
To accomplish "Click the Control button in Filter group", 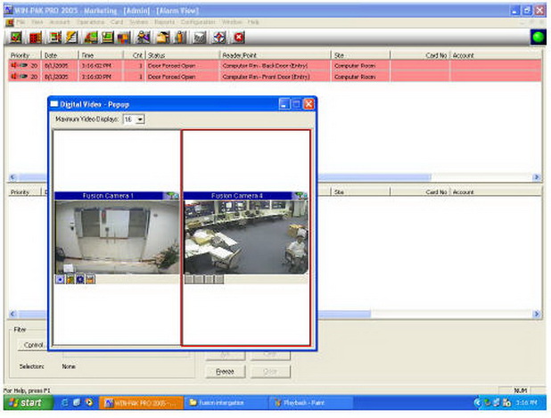I will pyautogui.click(x=32, y=345).
